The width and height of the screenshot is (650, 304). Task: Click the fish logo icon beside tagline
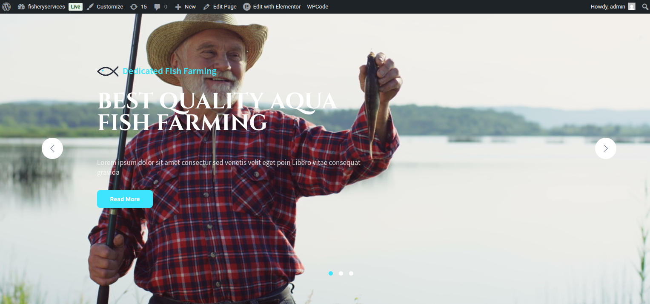coord(108,71)
